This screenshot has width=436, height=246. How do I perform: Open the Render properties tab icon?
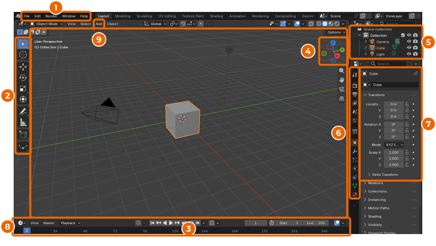pyautogui.click(x=355, y=86)
